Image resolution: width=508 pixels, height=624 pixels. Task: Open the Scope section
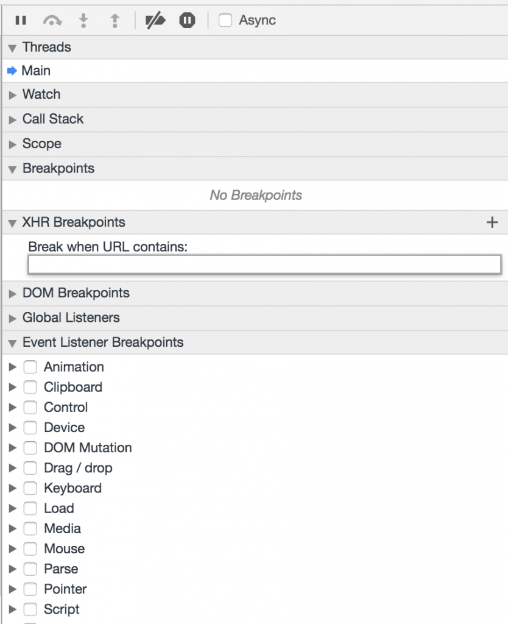(12, 143)
